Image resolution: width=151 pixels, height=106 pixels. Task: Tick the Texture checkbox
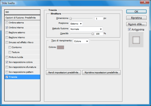pyautogui.click(x=10, y=52)
